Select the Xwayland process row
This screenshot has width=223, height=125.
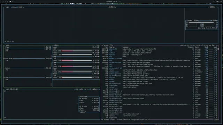[159, 78]
